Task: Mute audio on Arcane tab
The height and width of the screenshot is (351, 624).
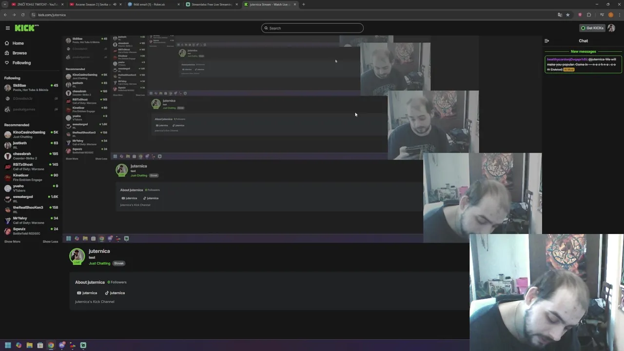Action: pyautogui.click(x=115, y=4)
